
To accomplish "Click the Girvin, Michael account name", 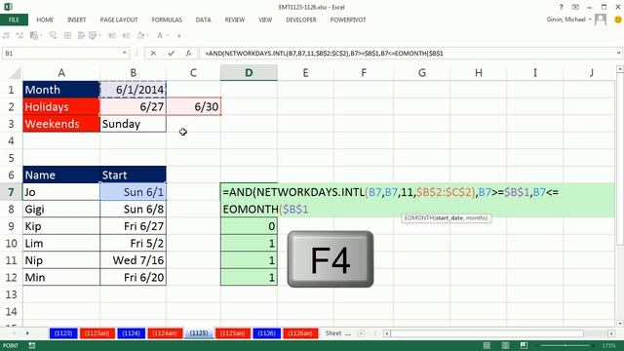I will (565, 19).
